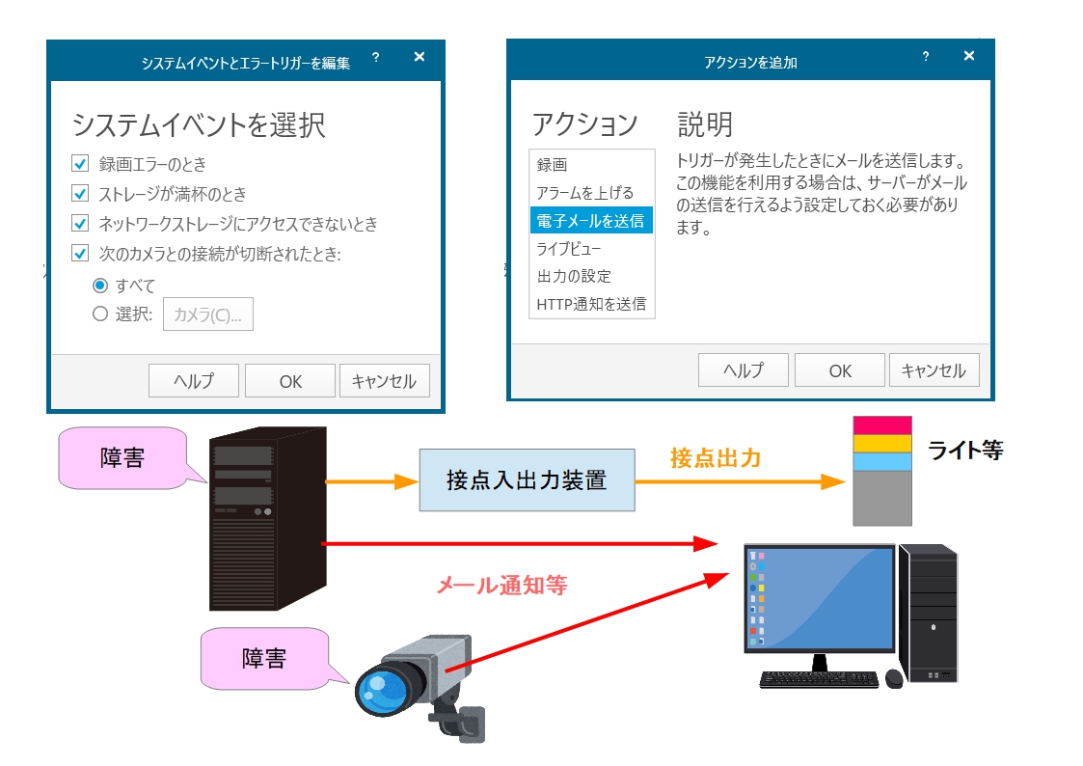
Task: Click the 説明 heading
Action: (x=705, y=124)
